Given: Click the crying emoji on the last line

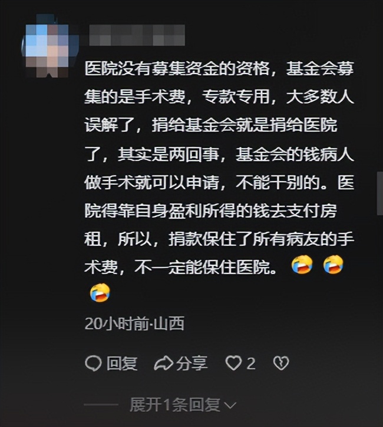Looking at the screenshot, I should click(x=100, y=293).
